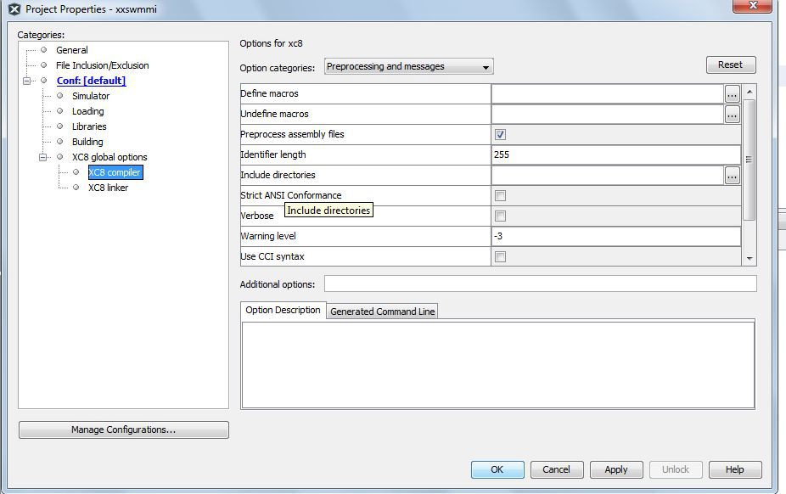This screenshot has height=494, width=786.
Task: Click options table scrollbar down arrow
Action: tap(750, 259)
